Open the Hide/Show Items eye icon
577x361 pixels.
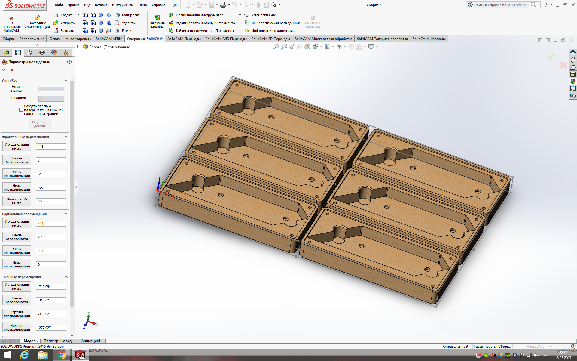pos(339,47)
